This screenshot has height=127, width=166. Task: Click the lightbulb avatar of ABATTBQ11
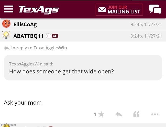click(x=6, y=35)
